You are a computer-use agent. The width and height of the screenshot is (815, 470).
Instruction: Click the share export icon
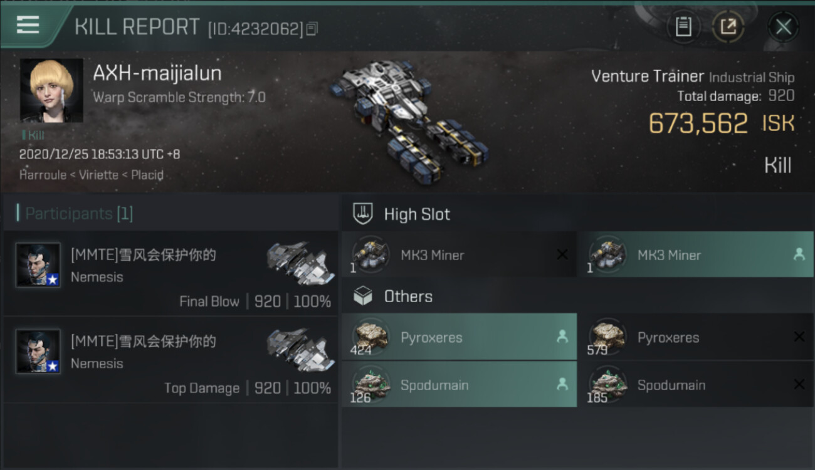point(728,27)
